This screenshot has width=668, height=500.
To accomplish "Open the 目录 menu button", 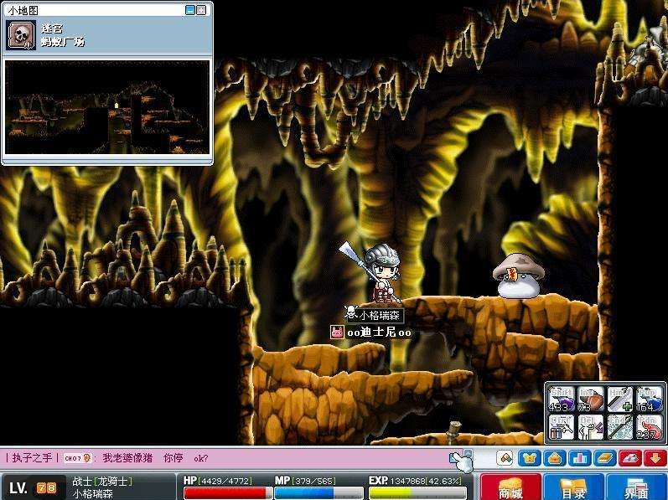I will coord(574,487).
